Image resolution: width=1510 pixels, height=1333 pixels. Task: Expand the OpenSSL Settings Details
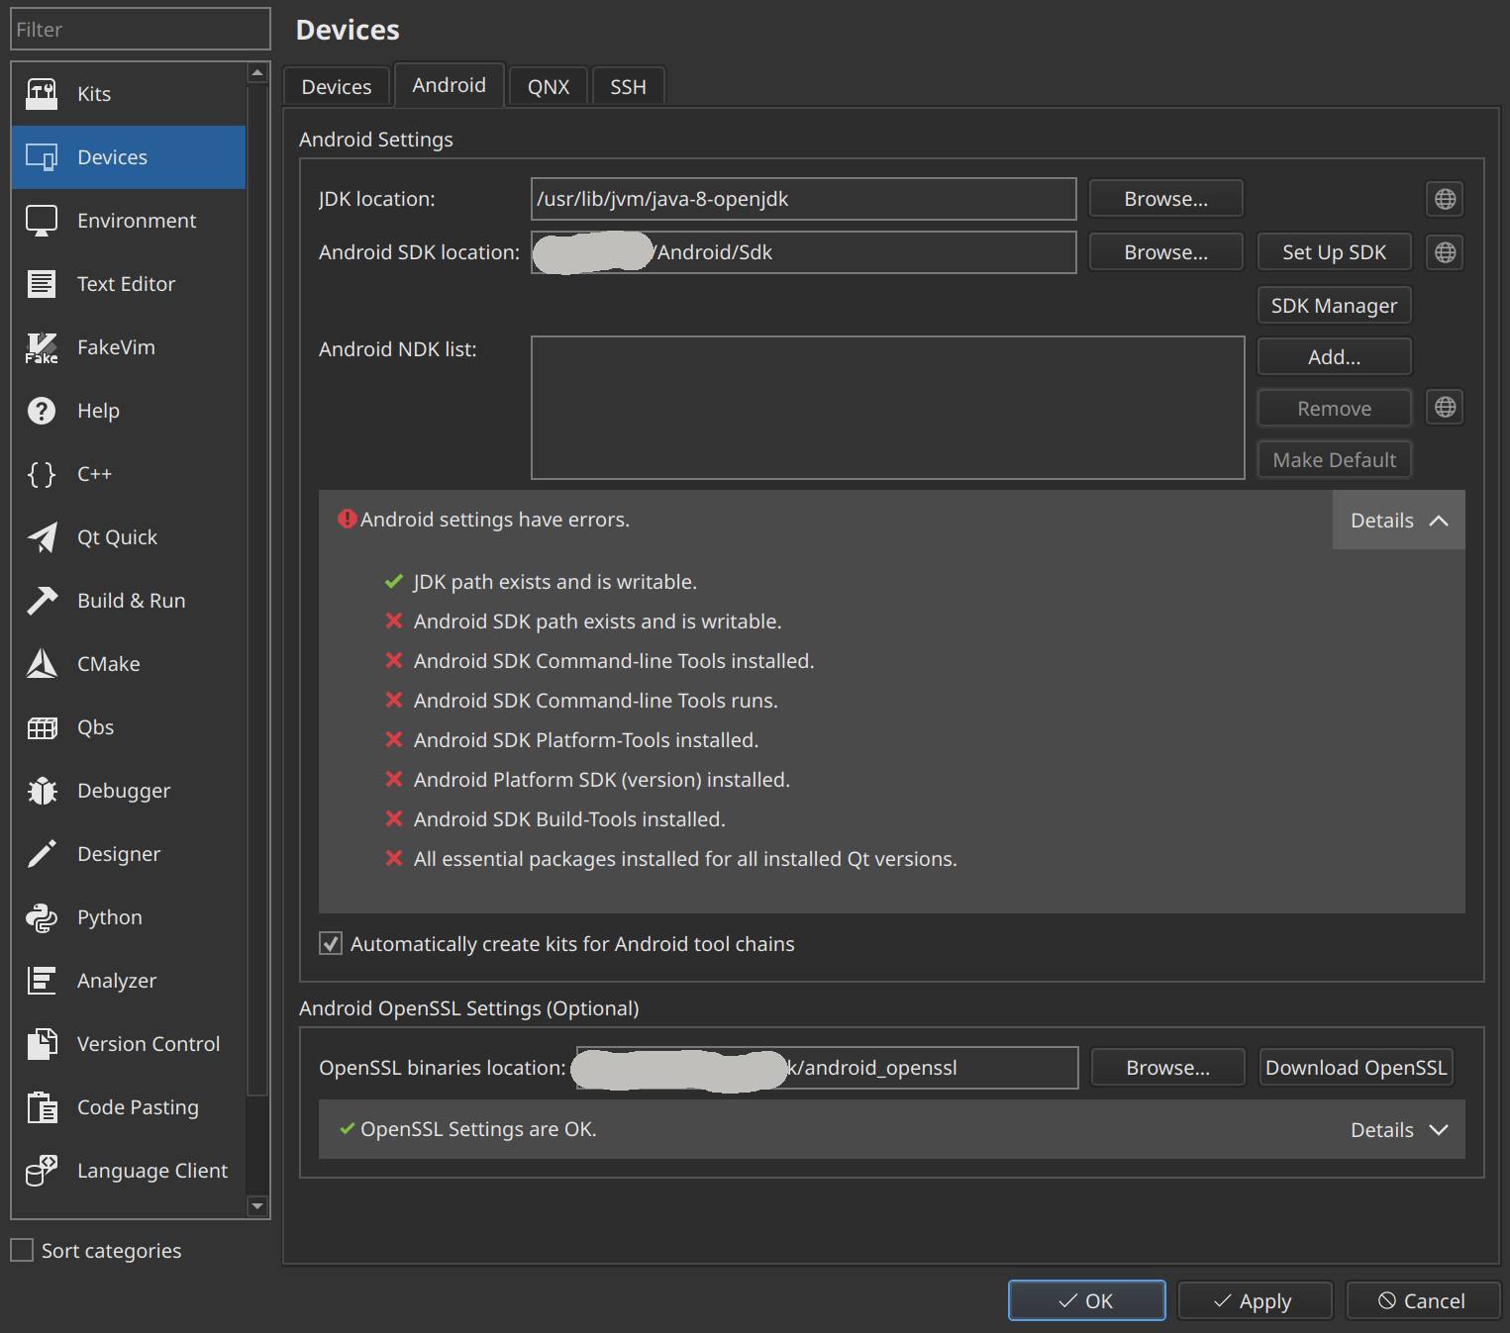1398,1130
